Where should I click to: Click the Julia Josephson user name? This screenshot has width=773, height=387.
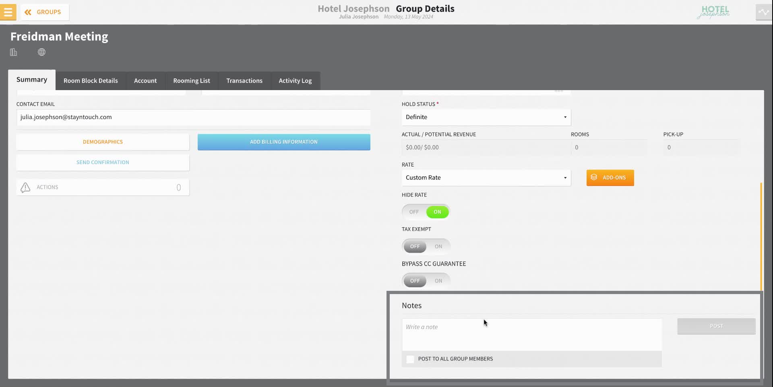[x=358, y=17]
